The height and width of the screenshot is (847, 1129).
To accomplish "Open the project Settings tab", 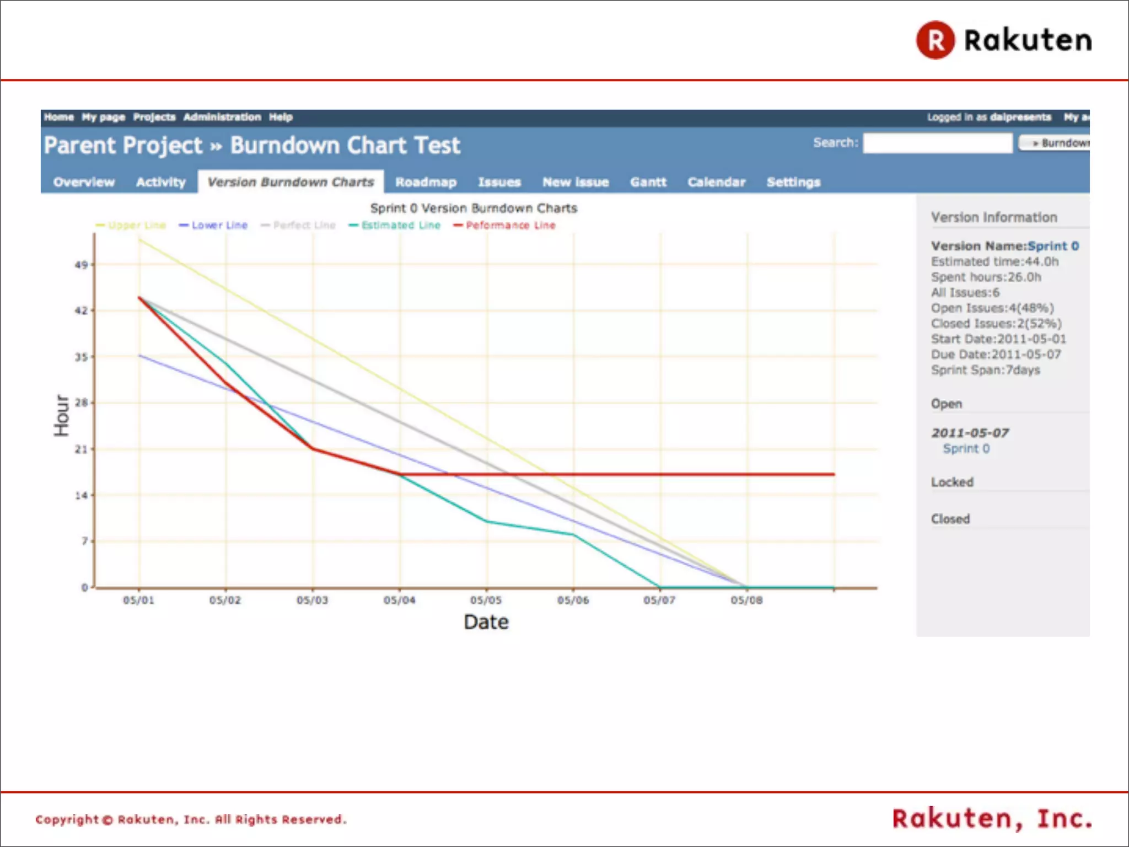I will coord(793,182).
